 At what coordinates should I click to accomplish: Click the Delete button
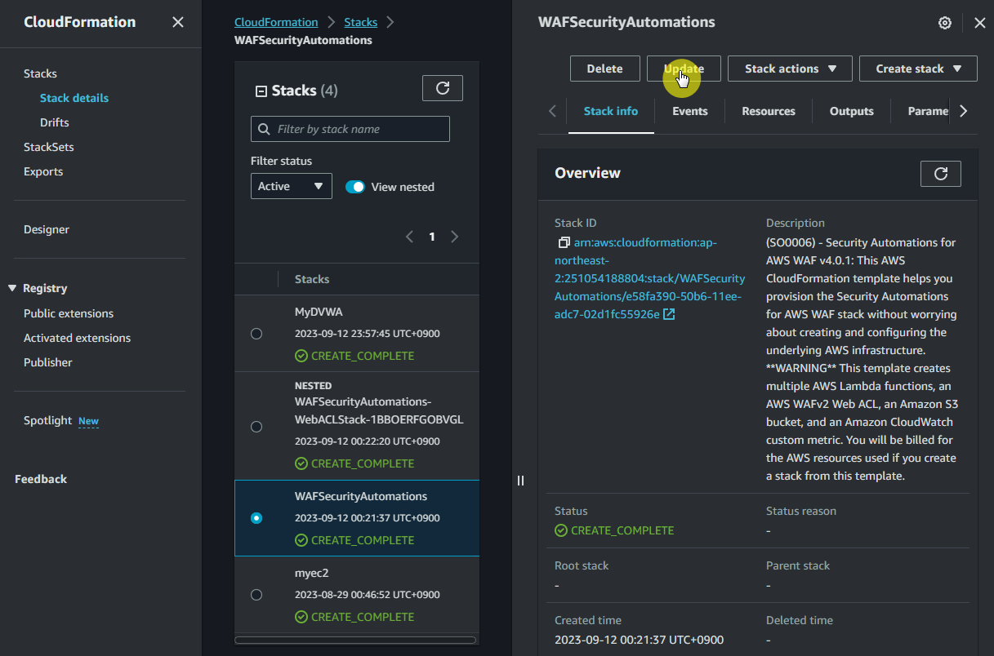click(605, 69)
